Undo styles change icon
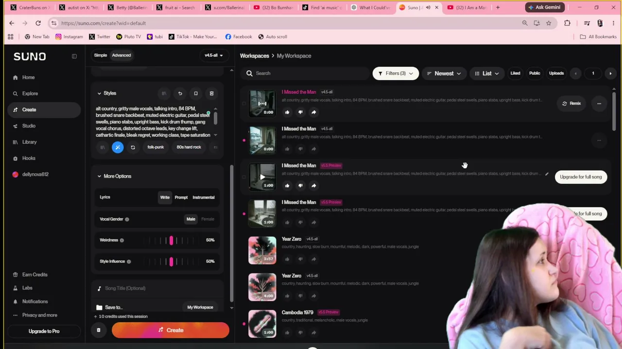Screen dimensions: 622x349 [x=180, y=94]
